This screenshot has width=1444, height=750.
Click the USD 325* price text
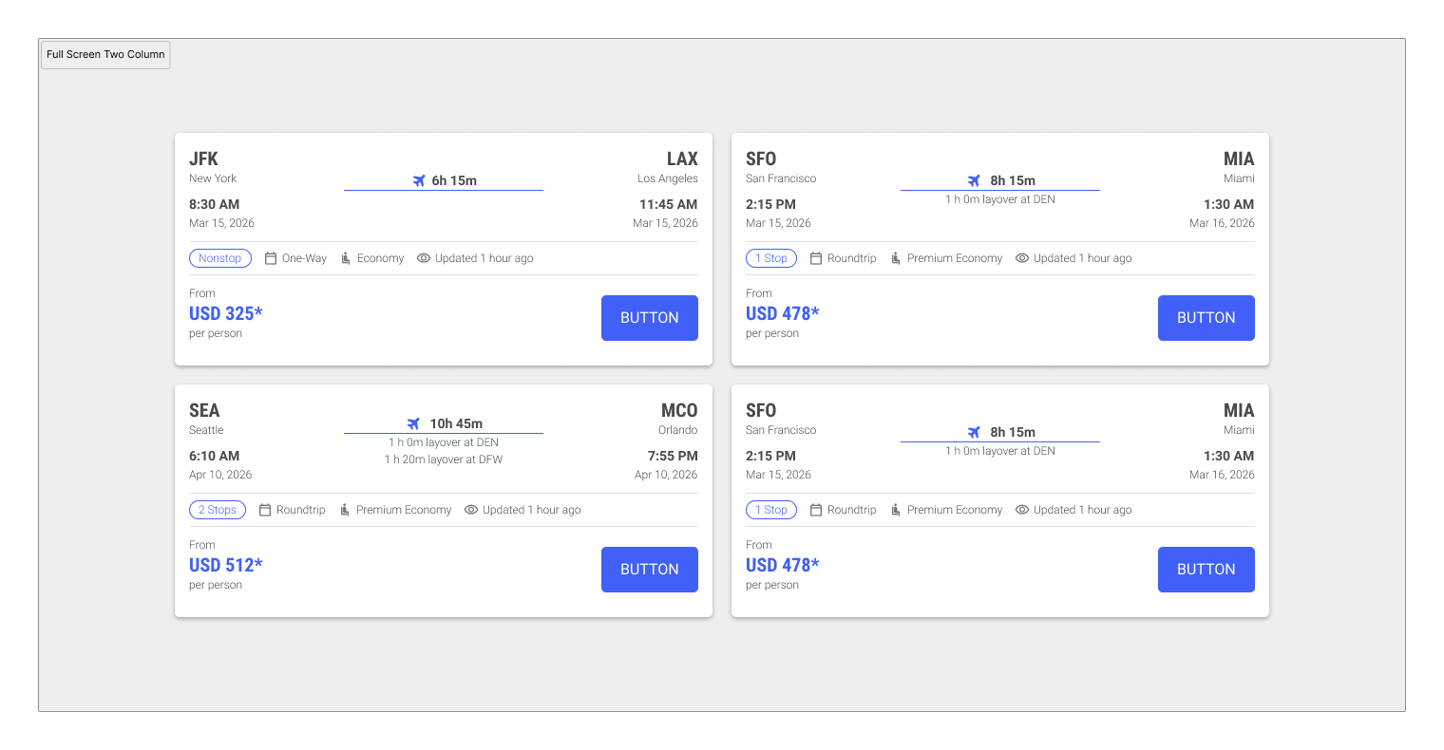pos(226,313)
